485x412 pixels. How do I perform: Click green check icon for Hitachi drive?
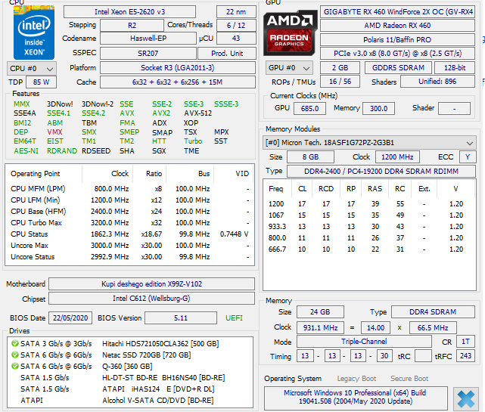14,344
